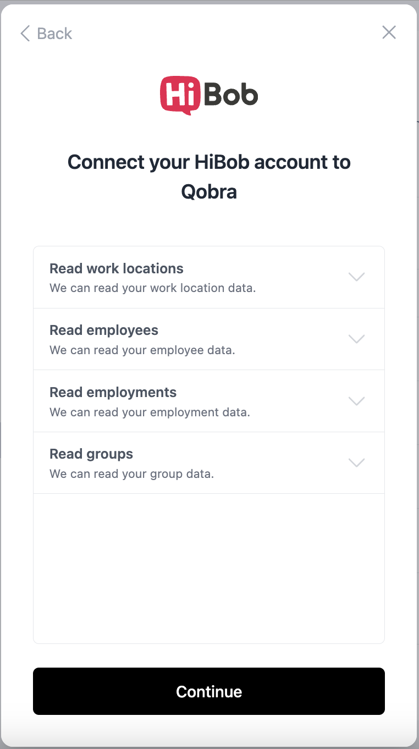Click the left-pointing Back arrow icon
The height and width of the screenshot is (749, 419).
click(x=25, y=34)
